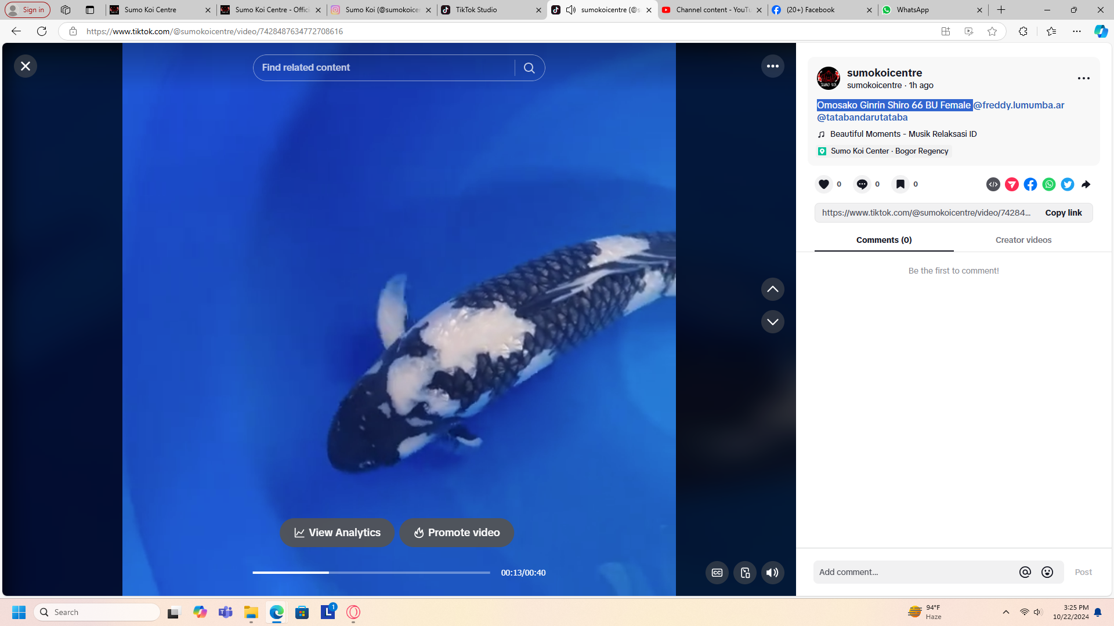Bookmark the video to favorites

pyautogui.click(x=900, y=184)
